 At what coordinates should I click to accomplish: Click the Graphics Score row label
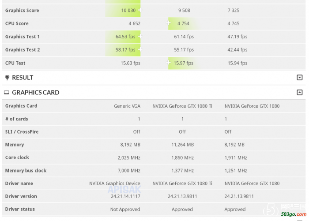22,11
